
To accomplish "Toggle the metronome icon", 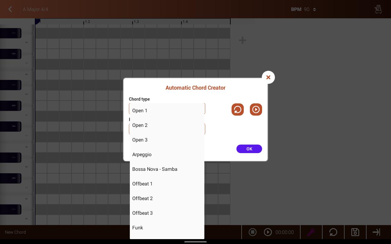I will [x=378, y=9].
